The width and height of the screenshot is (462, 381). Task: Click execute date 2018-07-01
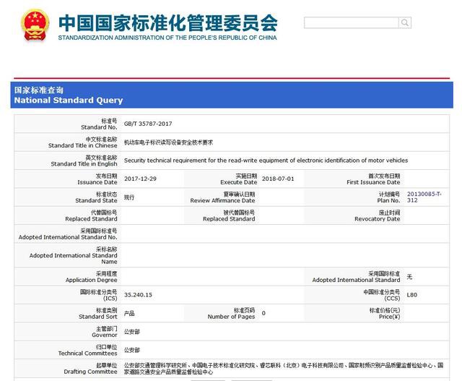278,179
